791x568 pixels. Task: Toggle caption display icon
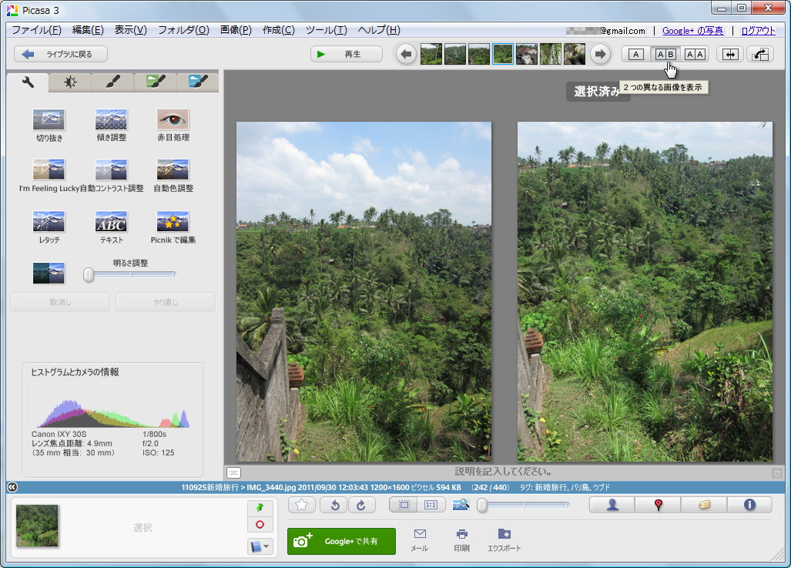tap(233, 472)
